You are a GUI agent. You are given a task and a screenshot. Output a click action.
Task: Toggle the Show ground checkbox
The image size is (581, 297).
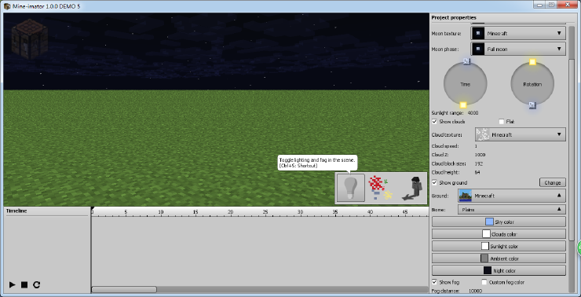pos(434,183)
